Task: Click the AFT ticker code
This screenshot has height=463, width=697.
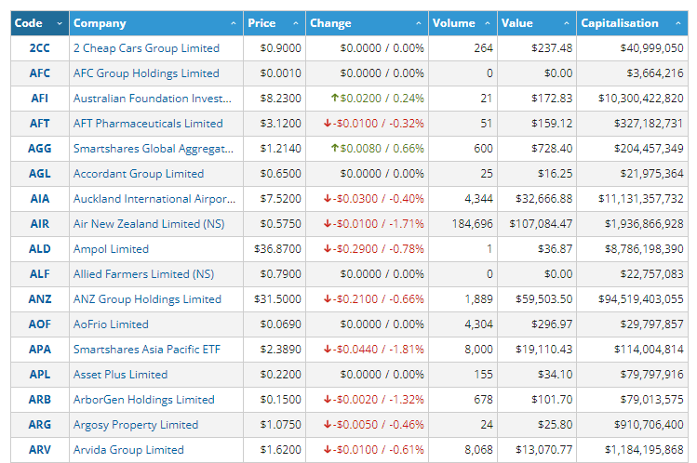Action: (40, 124)
